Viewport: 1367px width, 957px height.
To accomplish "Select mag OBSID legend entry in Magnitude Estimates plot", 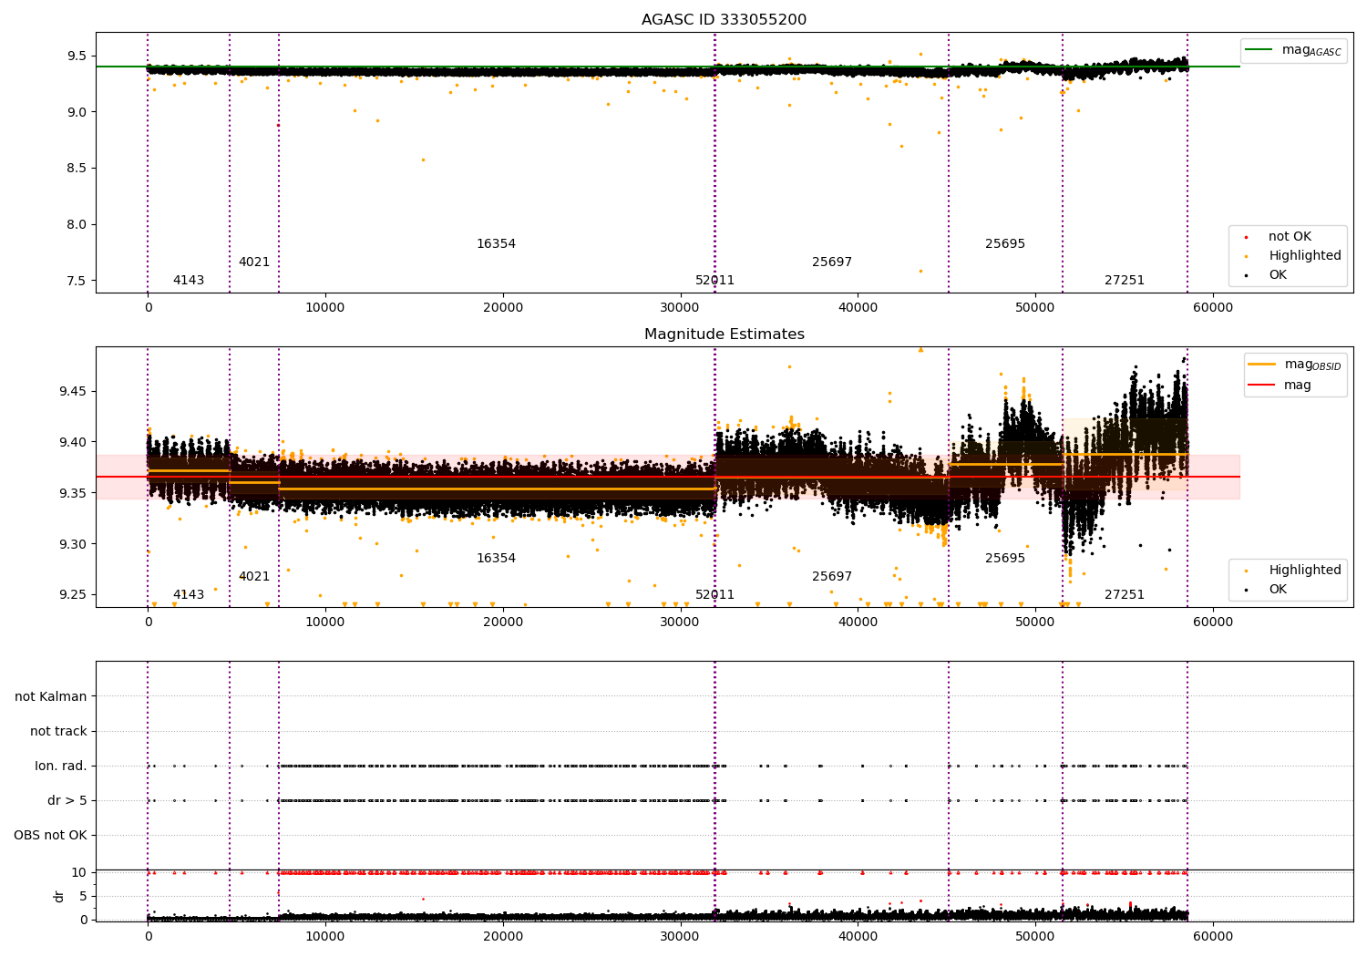I will pyautogui.click(x=1295, y=365).
